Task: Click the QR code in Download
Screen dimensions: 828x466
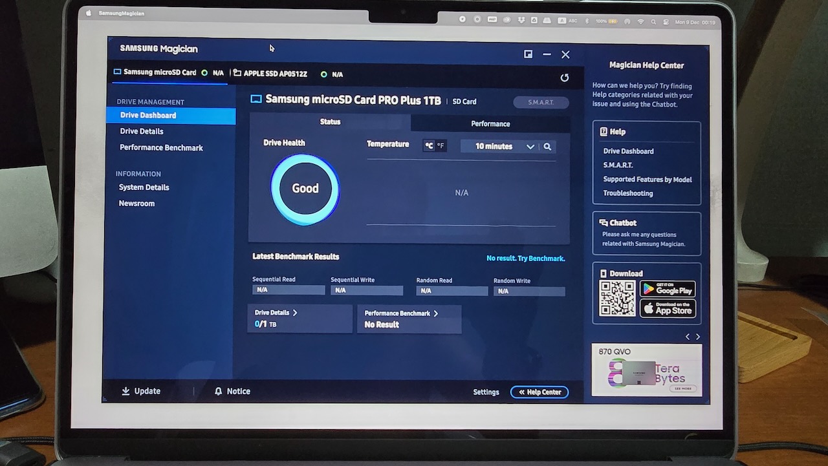Action: click(617, 299)
